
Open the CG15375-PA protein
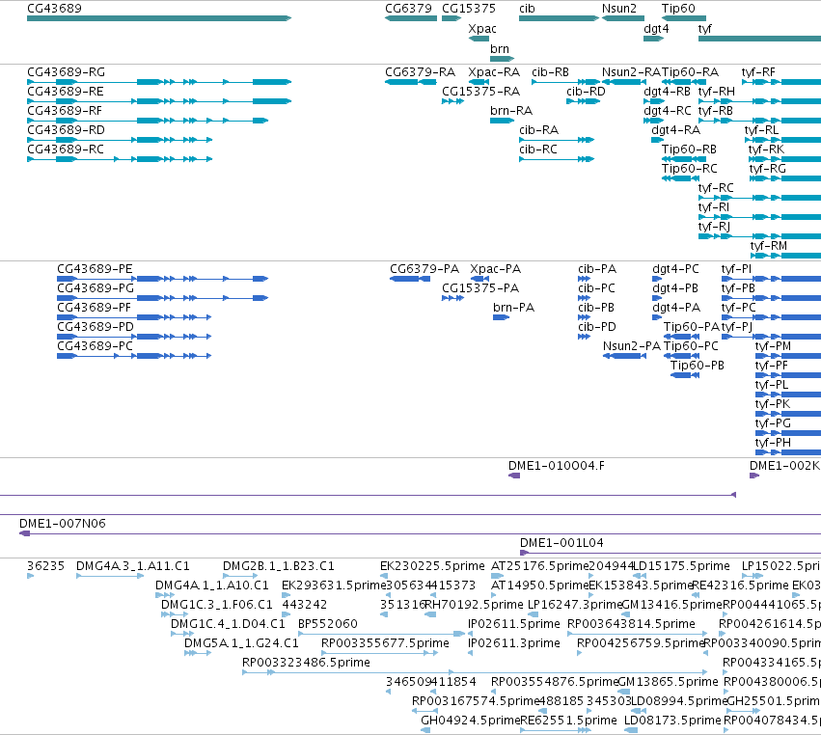click(452, 298)
